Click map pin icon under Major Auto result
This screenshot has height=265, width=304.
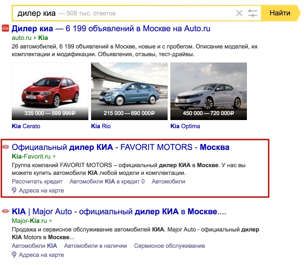pyautogui.click(x=14, y=255)
